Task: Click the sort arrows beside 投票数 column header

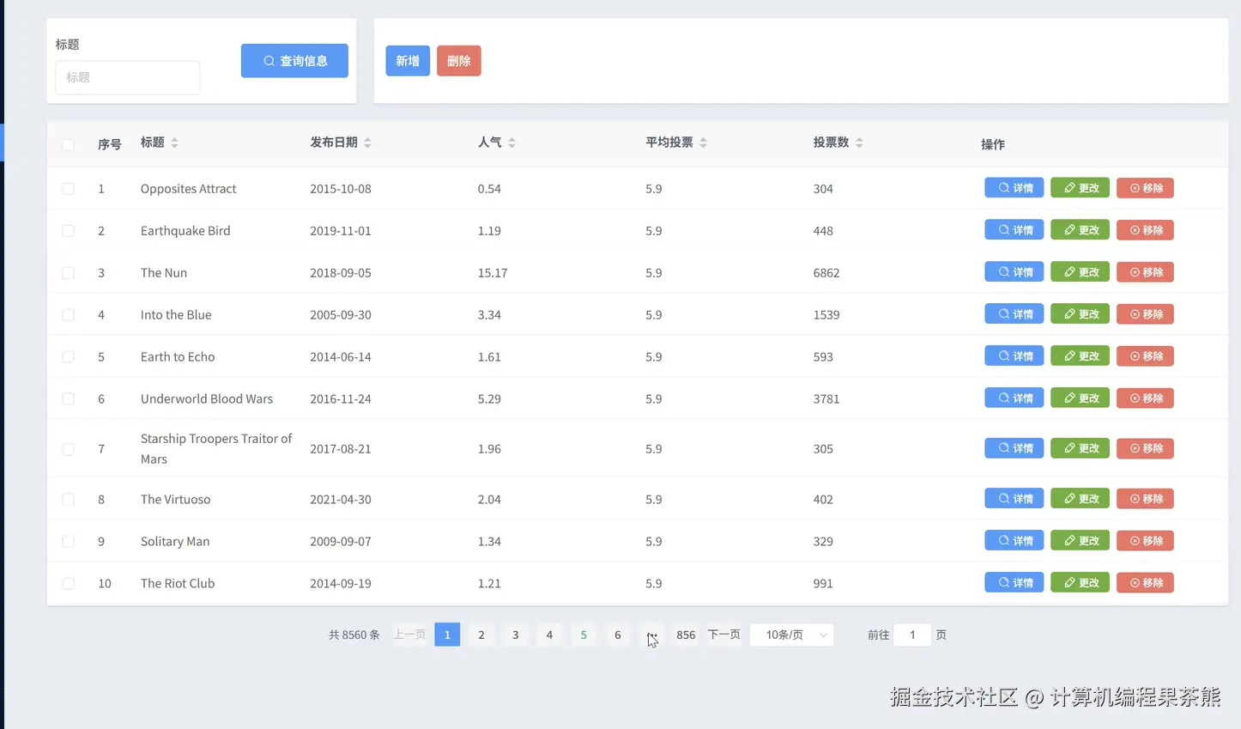Action: (858, 143)
